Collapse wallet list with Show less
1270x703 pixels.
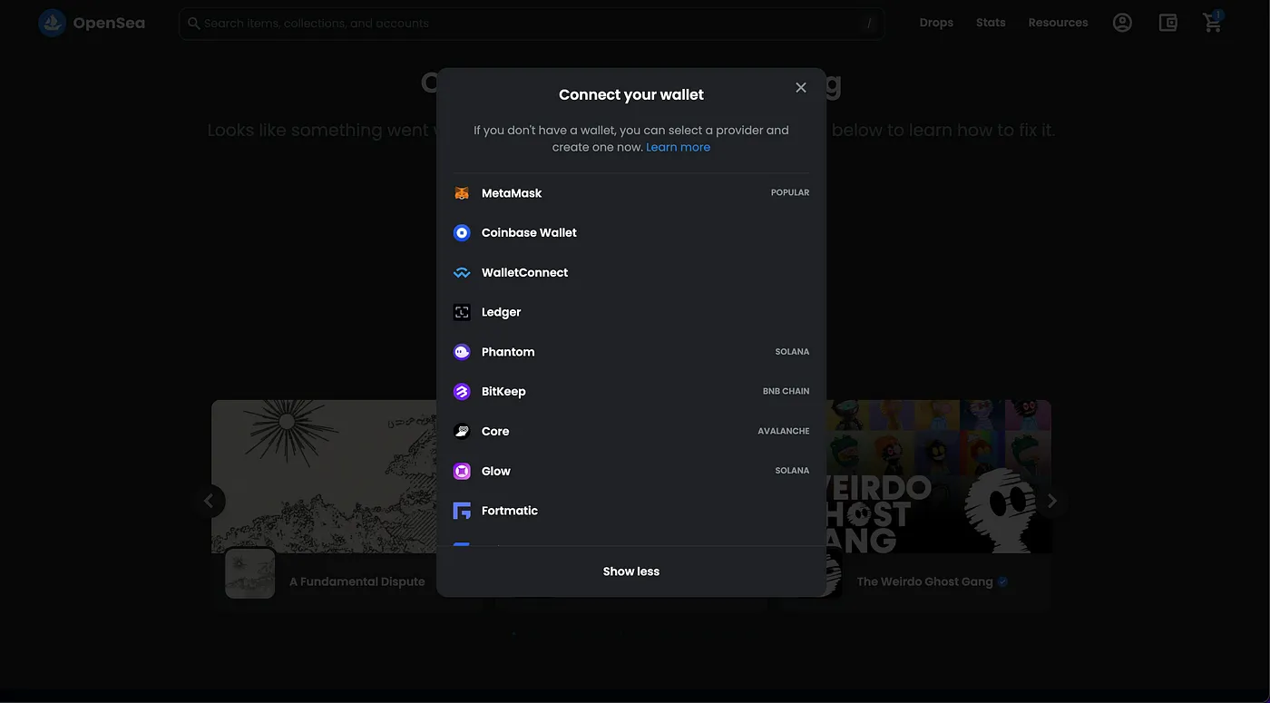click(x=631, y=571)
